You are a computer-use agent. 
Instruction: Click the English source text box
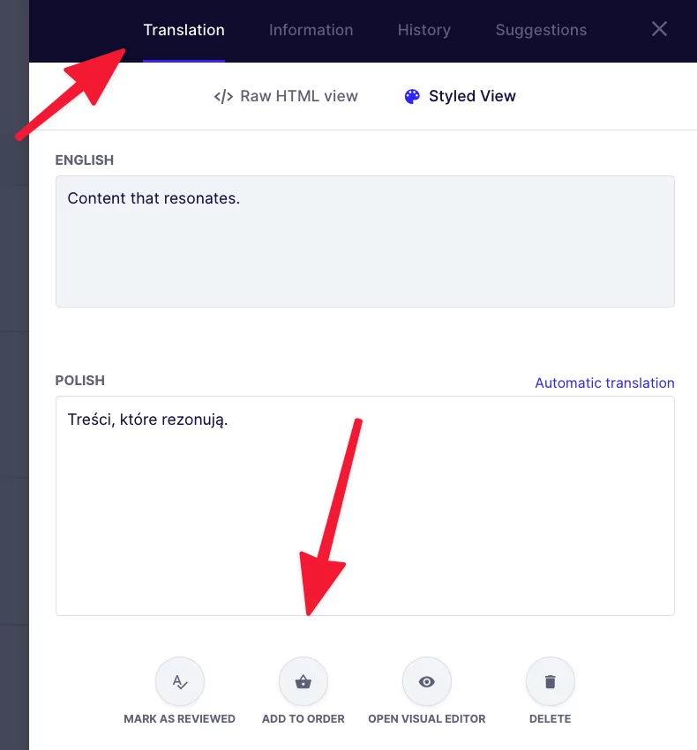pyautogui.click(x=364, y=241)
